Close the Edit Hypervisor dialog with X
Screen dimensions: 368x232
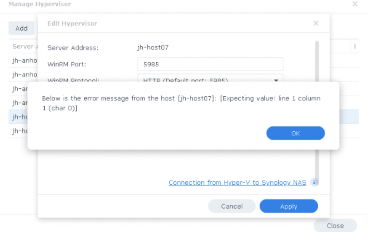click(316, 23)
